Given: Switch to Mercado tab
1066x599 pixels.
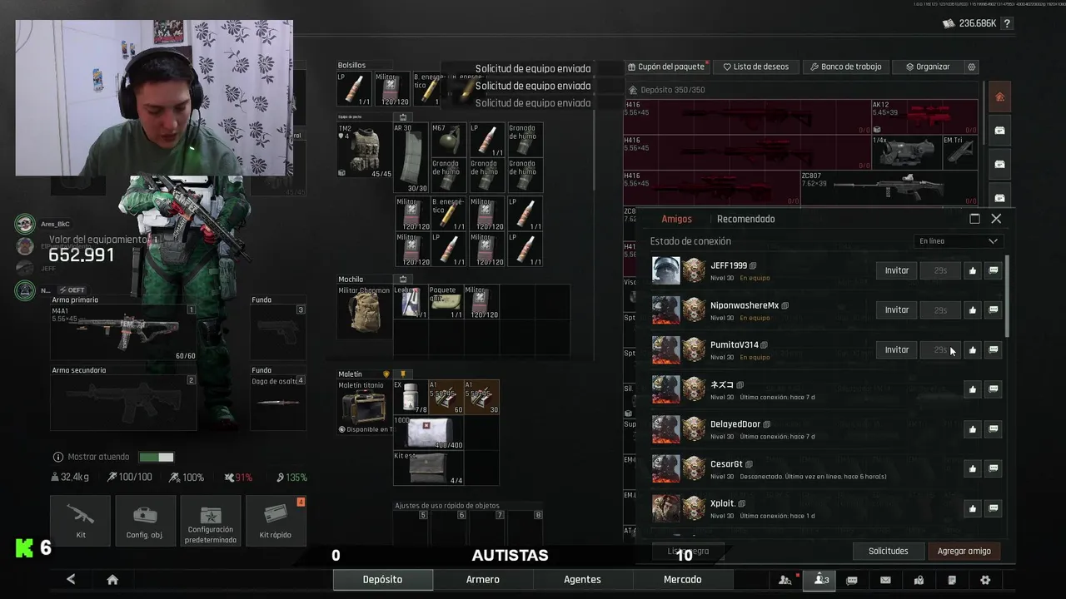Looking at the screenshot, I should 682,580.
